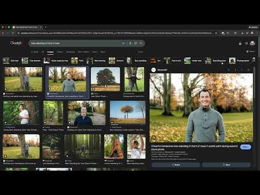This screenshot has width=260, height=195.
Task: Show previous image in preview panel
Action: (x=229, y=70)
